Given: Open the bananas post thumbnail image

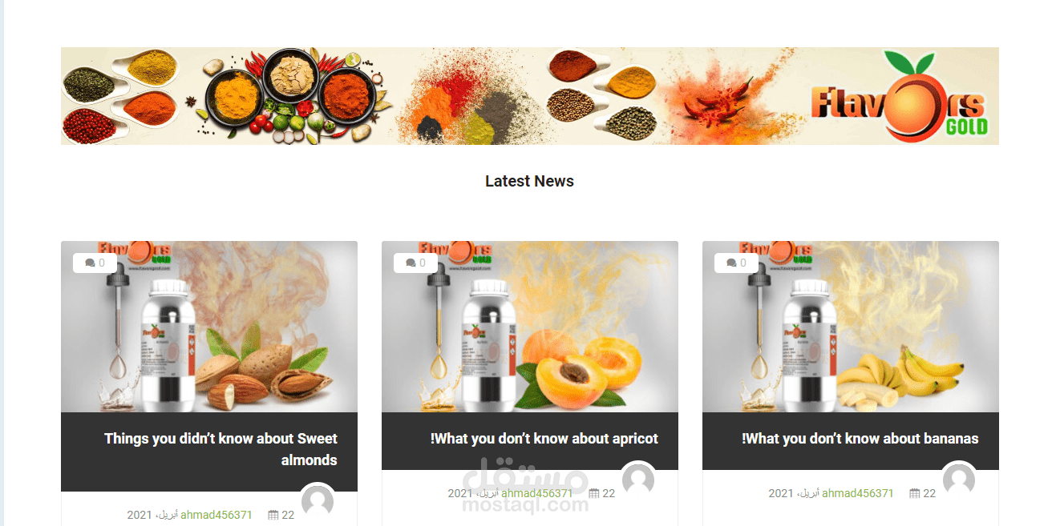Looking at the screenshot, I should pyautogui.click(x=851, y=327).
